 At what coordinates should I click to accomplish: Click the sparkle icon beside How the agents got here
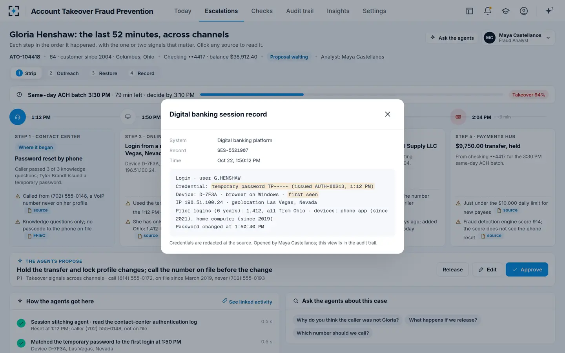coord(20,301)
